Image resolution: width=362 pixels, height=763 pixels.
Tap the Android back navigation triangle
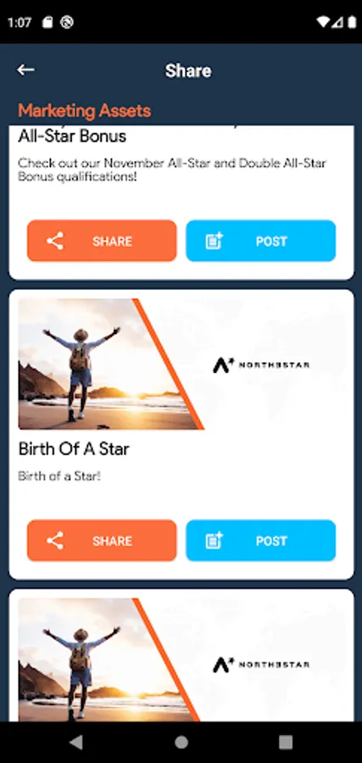[x=76, y=742]
